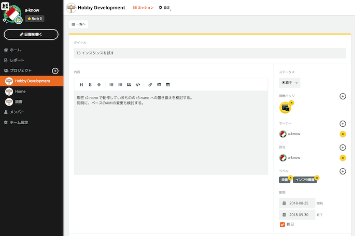Viewport: 355px width, 236px height.
Task: Open メンバー in sidebar
Action: (x=14, y=112)
